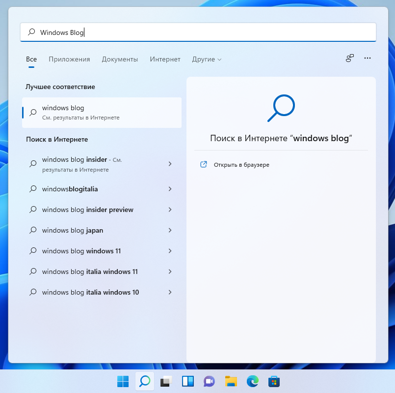Select the windows blog insider preview suggestion
Screen dimensions: 395x393
(102, 210)
